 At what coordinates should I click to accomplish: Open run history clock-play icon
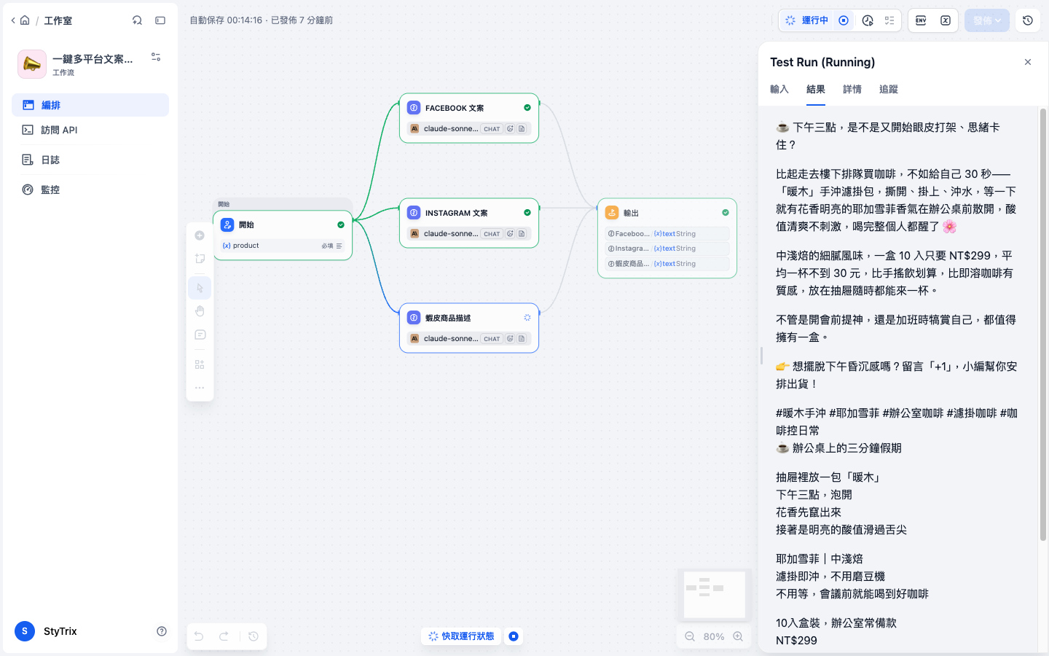pos(868,20)
